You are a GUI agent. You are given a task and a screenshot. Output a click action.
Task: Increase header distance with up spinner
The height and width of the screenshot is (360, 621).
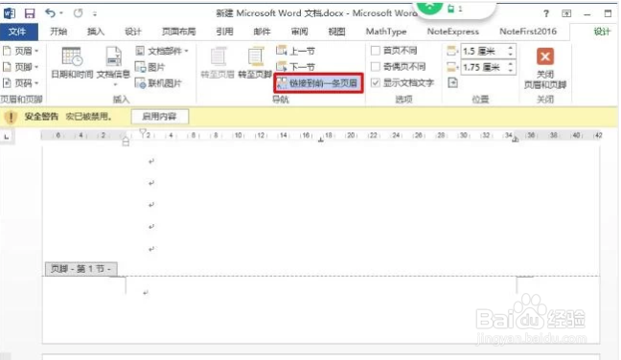click(x=511, y=48)
